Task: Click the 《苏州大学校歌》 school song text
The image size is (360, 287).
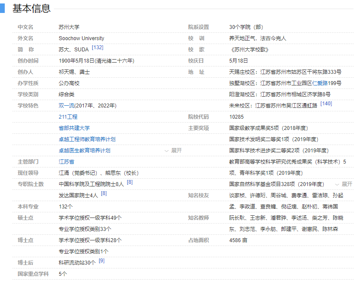Action: [250, 50]
